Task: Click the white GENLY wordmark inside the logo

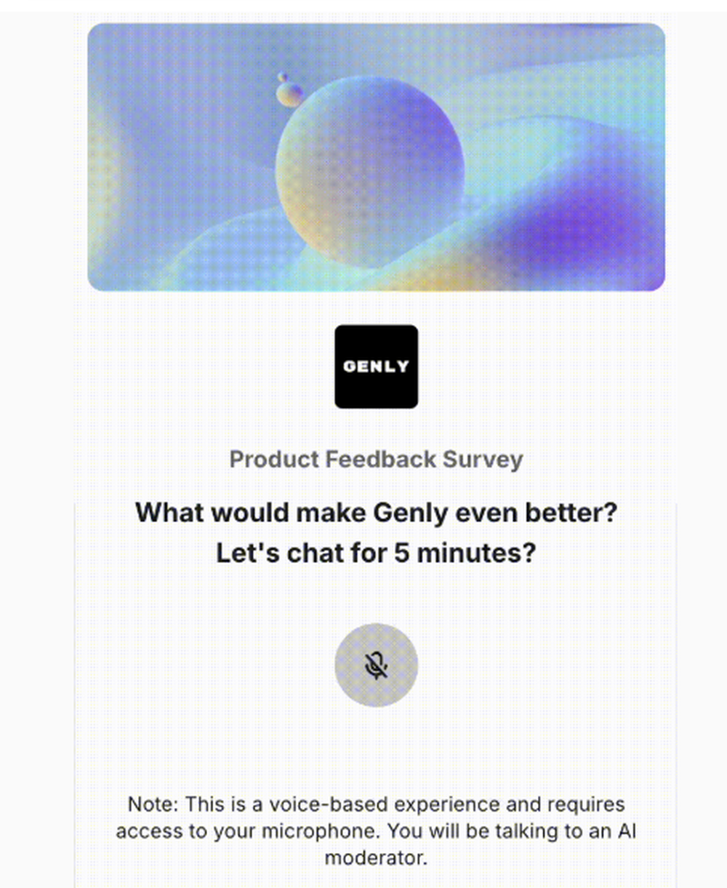Action: pyautogui.click(x=376, y=367)
